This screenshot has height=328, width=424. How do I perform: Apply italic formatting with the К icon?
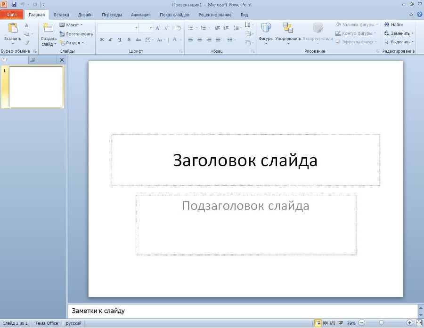click(x=110, y=40)
